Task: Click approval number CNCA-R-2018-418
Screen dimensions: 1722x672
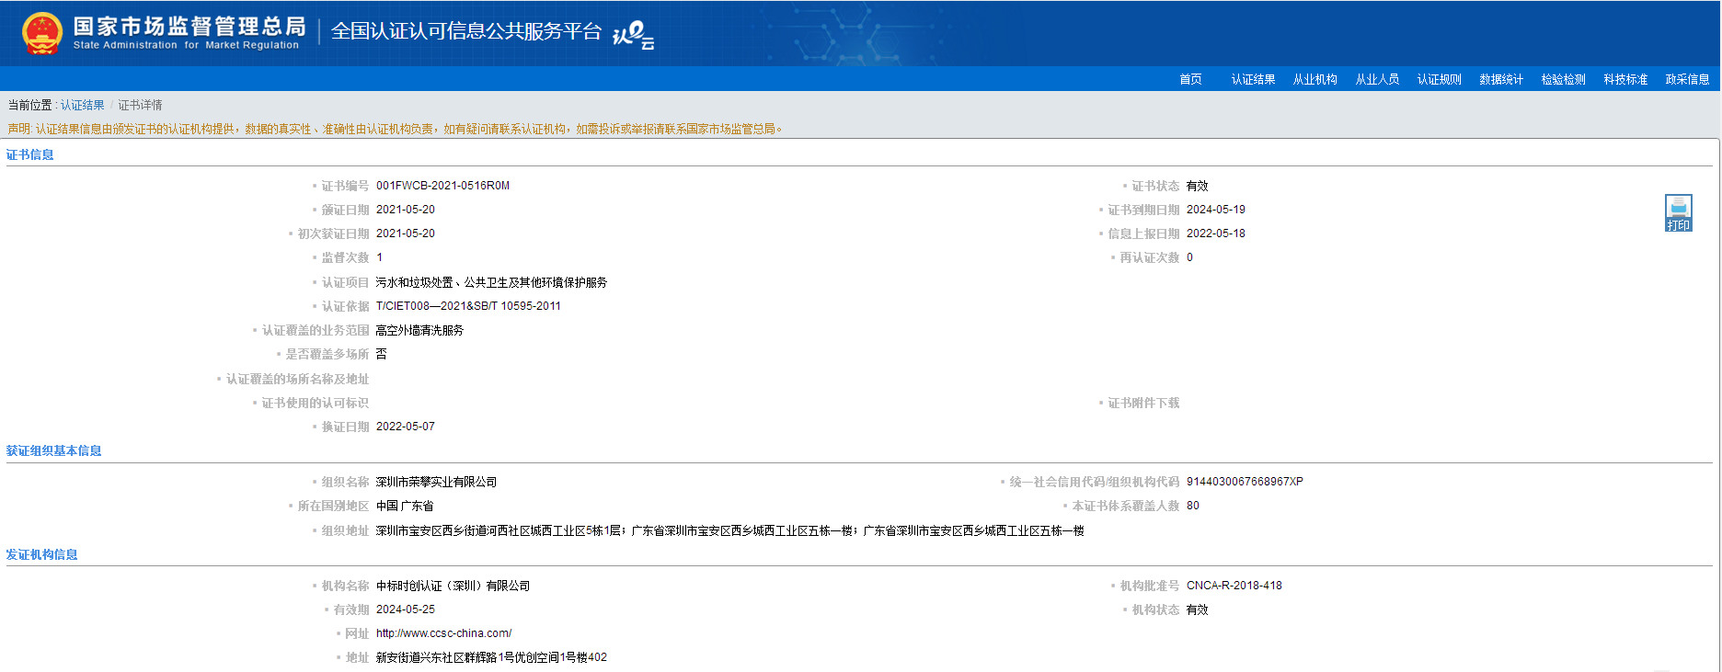Action: point(1234,586)
